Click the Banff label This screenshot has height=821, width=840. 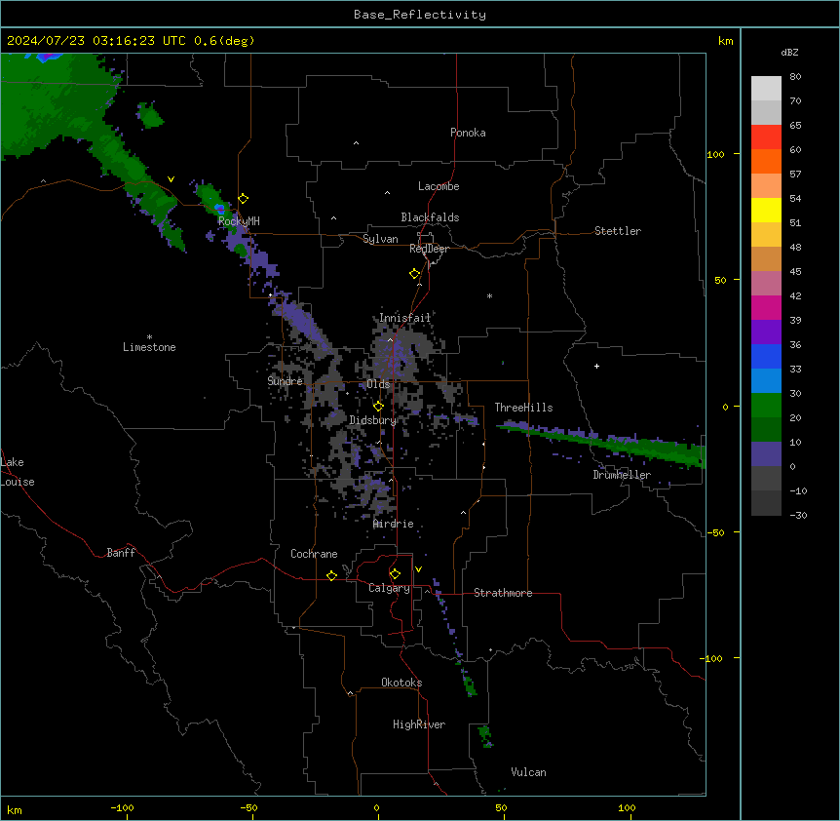[121, 553]
